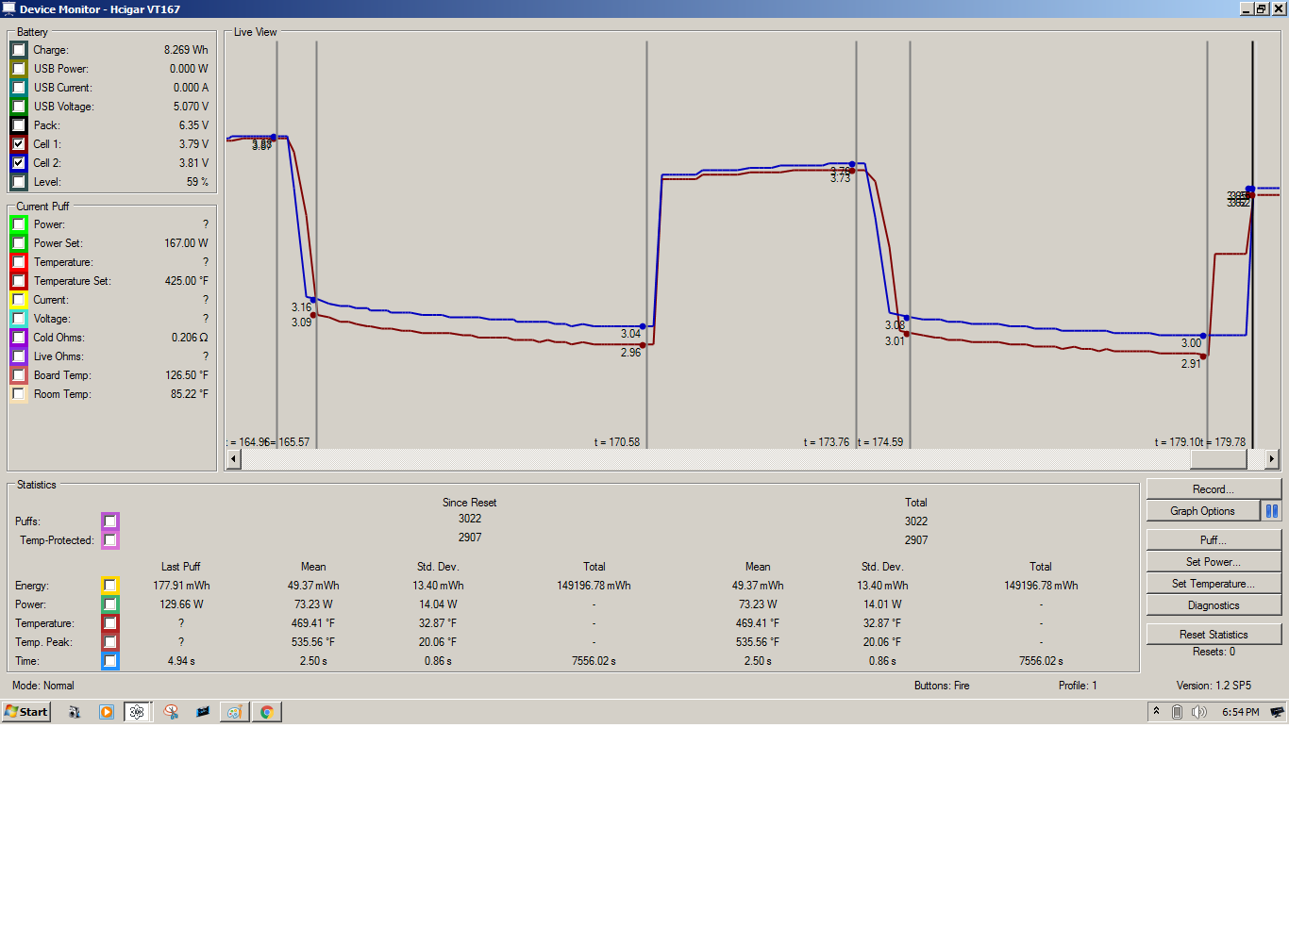Uncheck the Cell 1 graph checkbox
Viewport: 1289px width, 943px height.
pos(19,144)
